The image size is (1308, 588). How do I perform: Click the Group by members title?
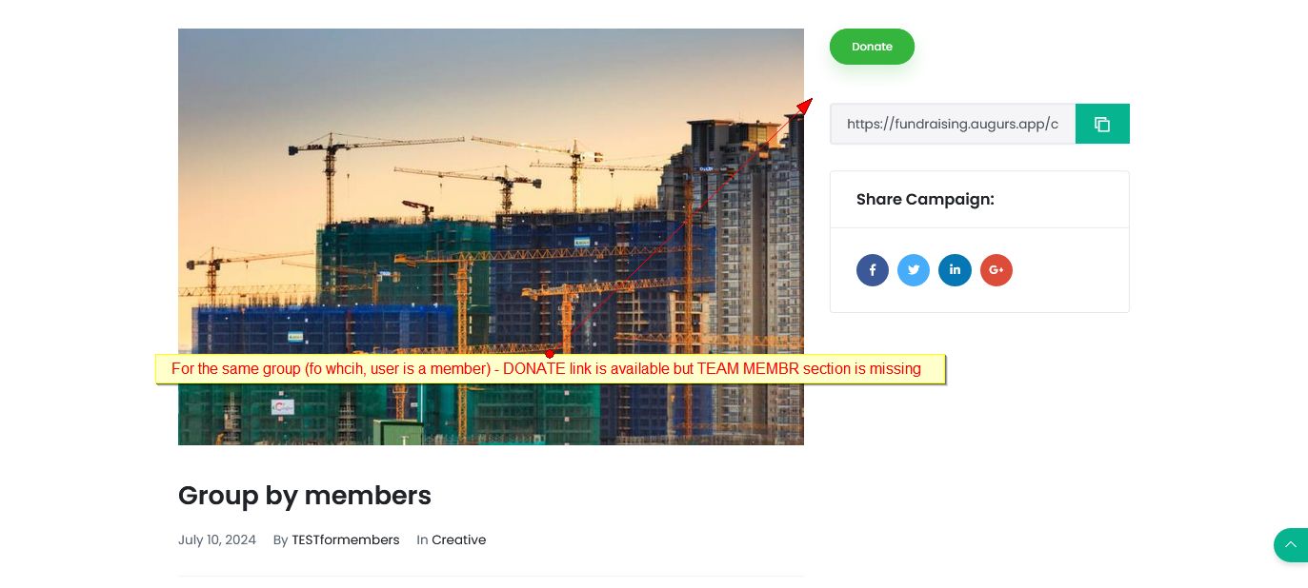305,496
